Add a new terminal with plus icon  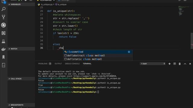click(169, 64)
